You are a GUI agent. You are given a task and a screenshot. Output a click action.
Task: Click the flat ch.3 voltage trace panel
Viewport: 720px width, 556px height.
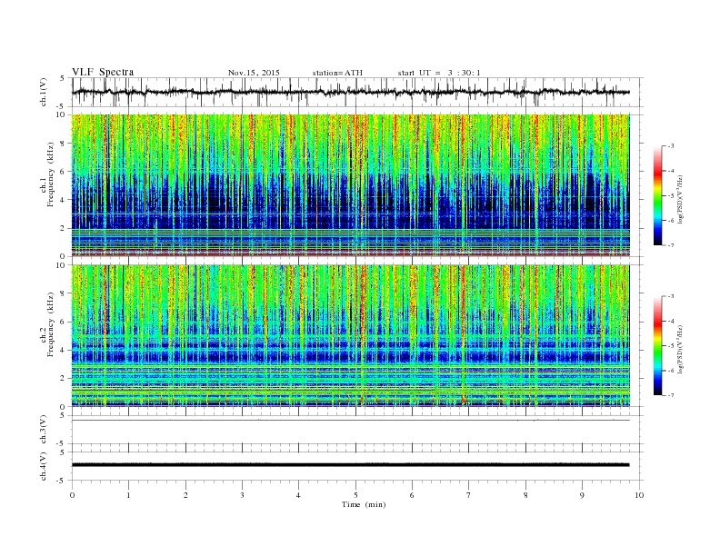coord(357,430)
